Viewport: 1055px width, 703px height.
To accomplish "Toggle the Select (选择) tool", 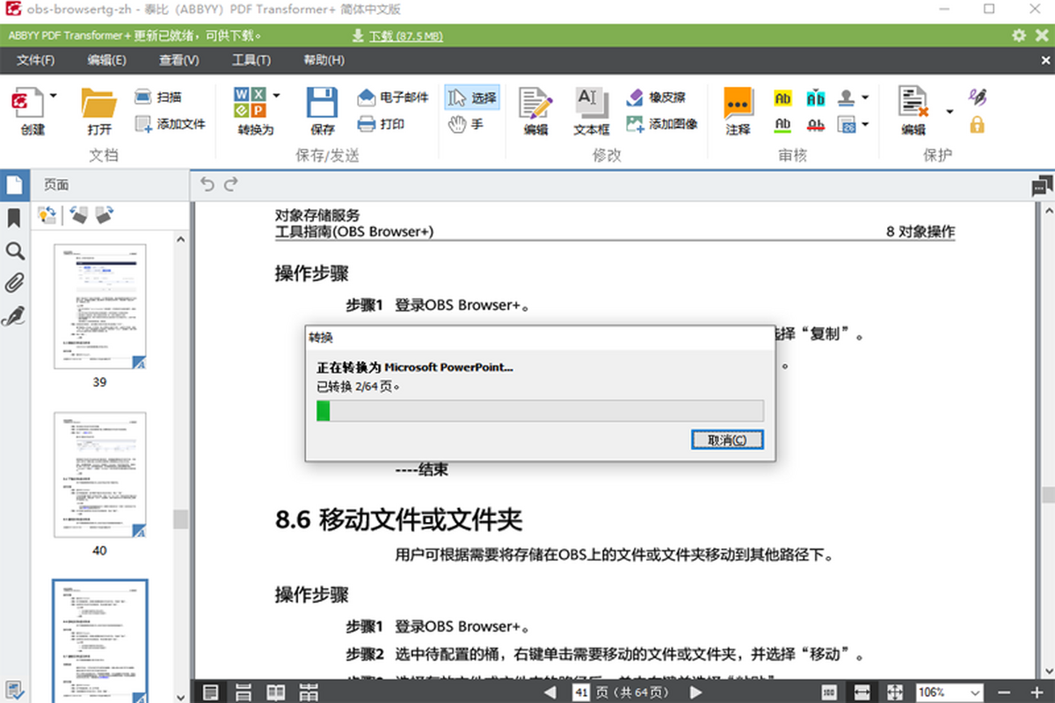I will [x=472, y=98].
